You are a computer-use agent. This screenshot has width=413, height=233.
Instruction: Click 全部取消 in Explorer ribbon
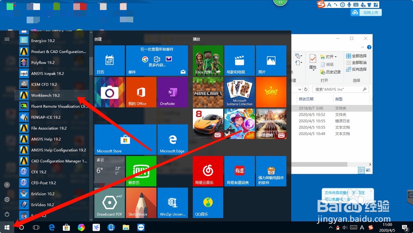356,63
